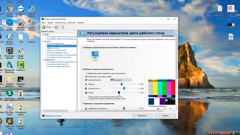The width and height of the screenshot is (240, 135).
Task: Select 'Изменение разрешения' tree item
Action: point(55,43)
